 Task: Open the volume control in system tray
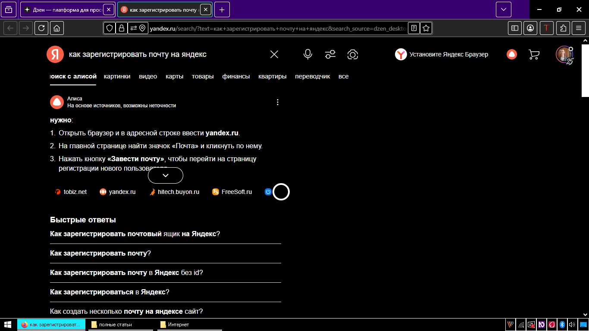tap(572, 325)
